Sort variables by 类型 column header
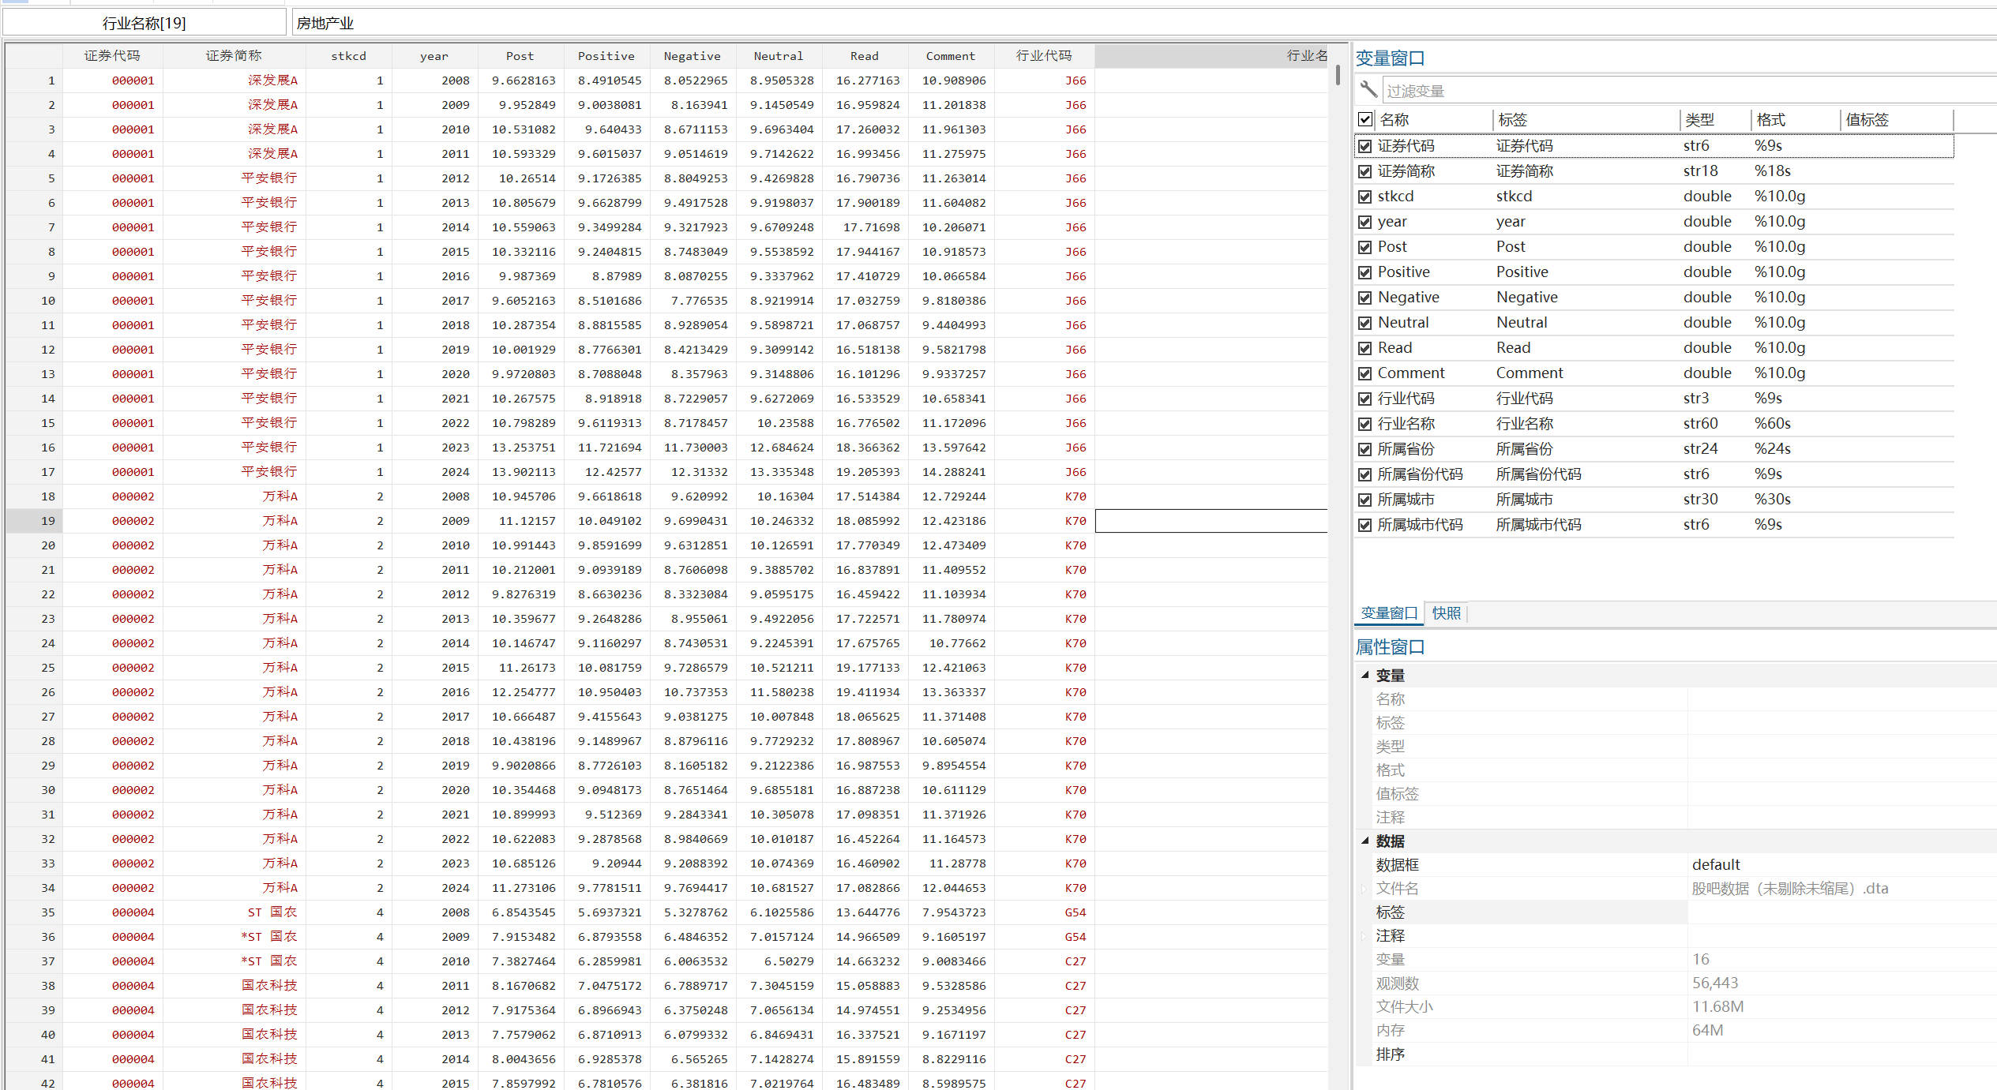1997x1090 pixels. [1699, 120]
